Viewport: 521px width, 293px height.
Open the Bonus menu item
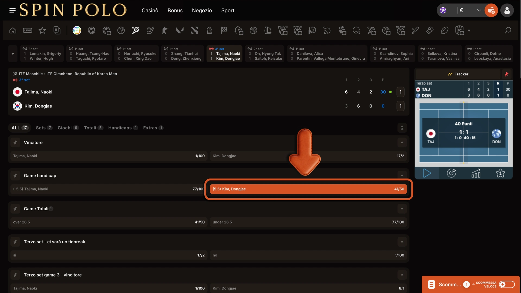175,11
